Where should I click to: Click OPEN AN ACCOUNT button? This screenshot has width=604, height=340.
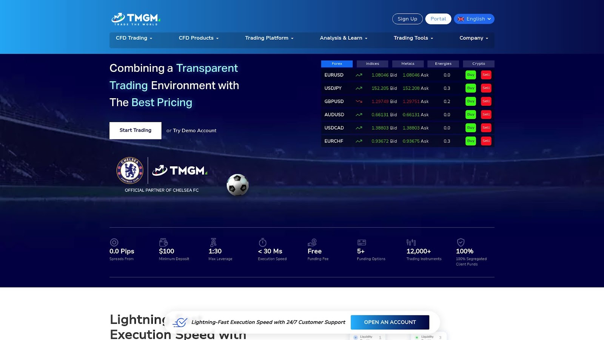pyautogui.click(x=390, y=322)
